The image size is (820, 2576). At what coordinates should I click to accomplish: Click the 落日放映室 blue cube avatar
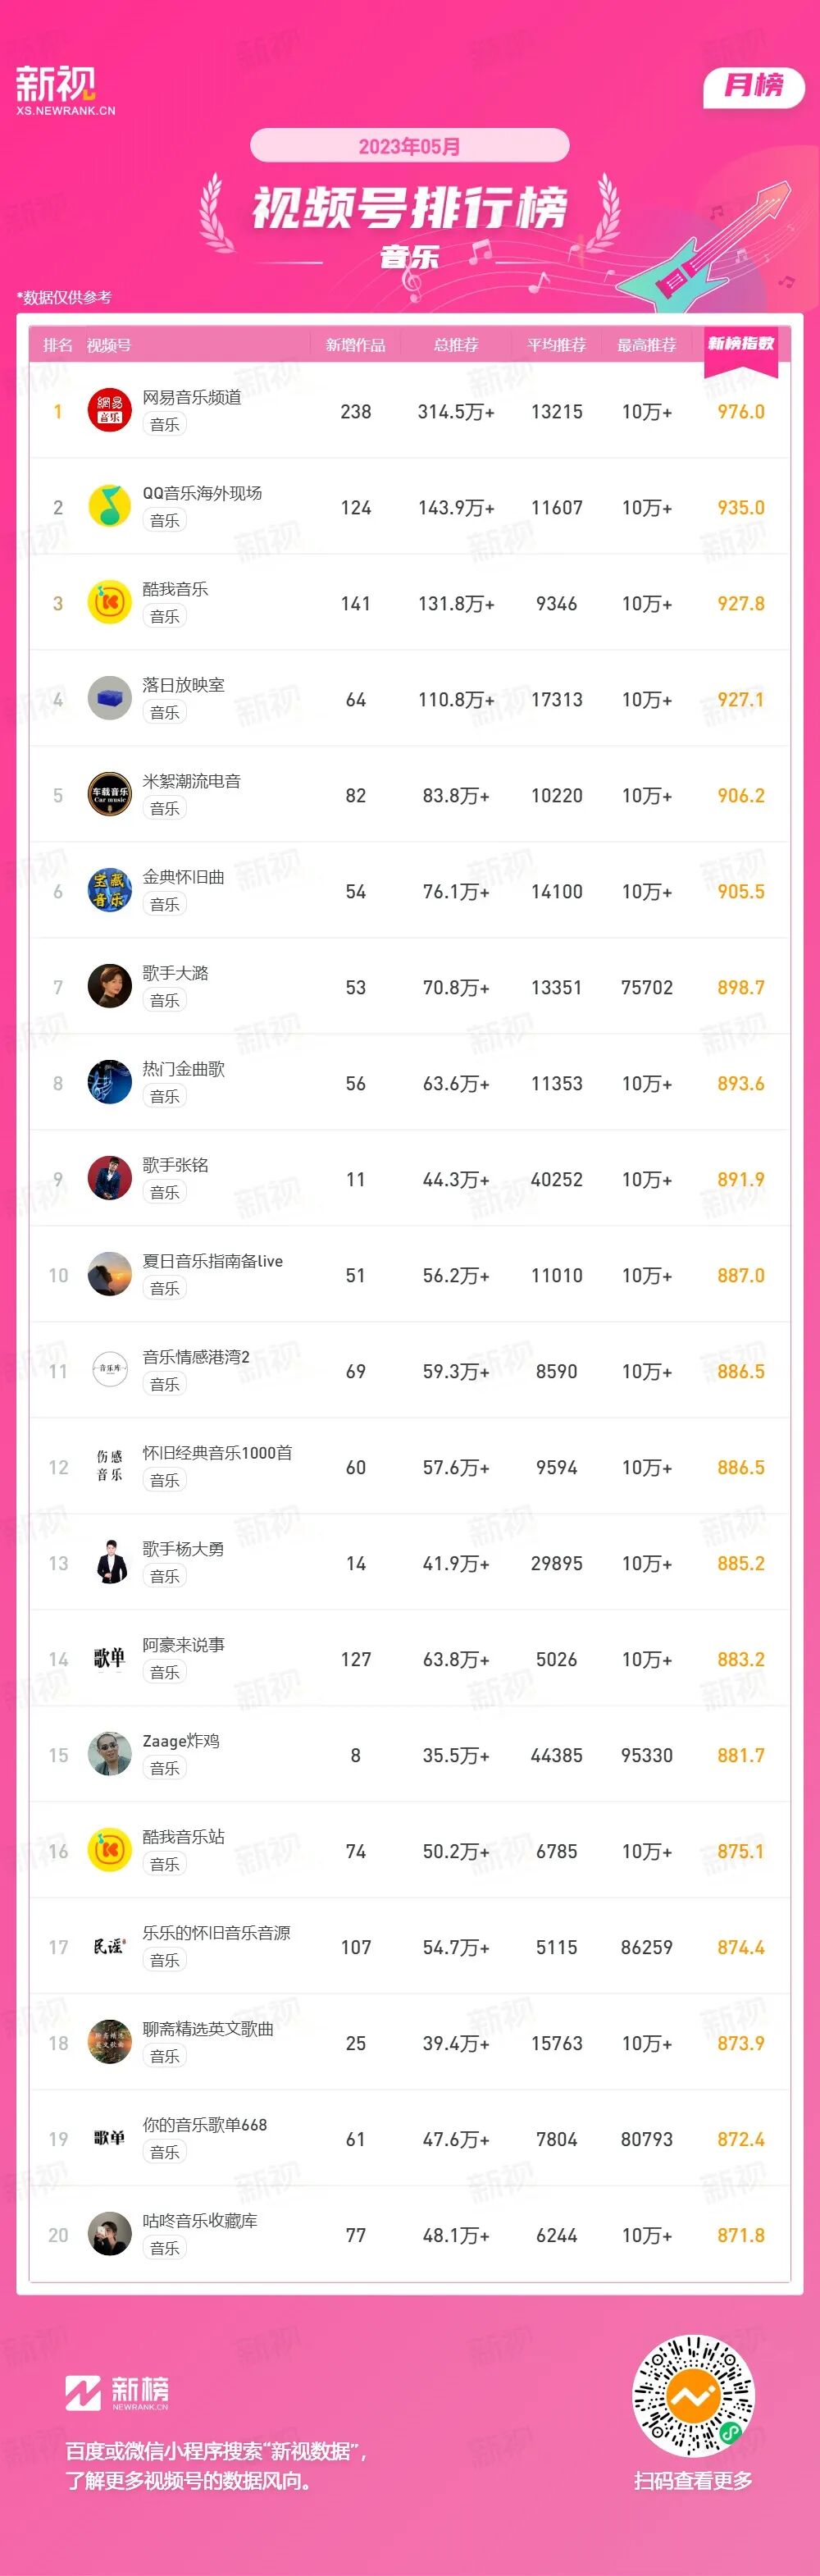click(x=110, y=699)
